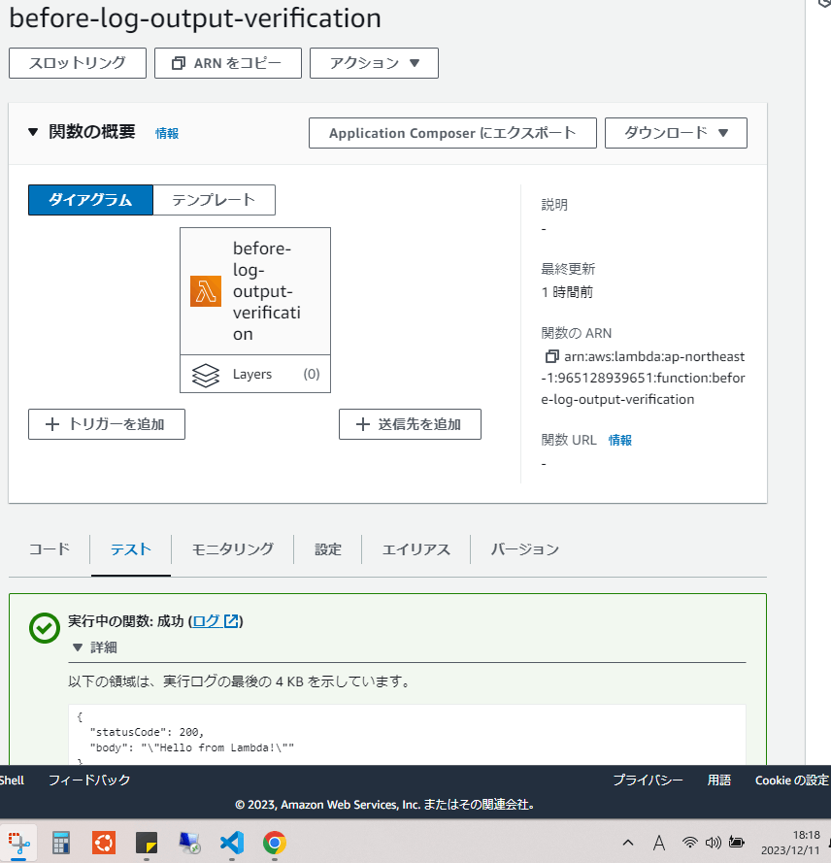Open Wi-Fi network settings in tray
Screen dimensions: 831x863
tap(689, 842)
